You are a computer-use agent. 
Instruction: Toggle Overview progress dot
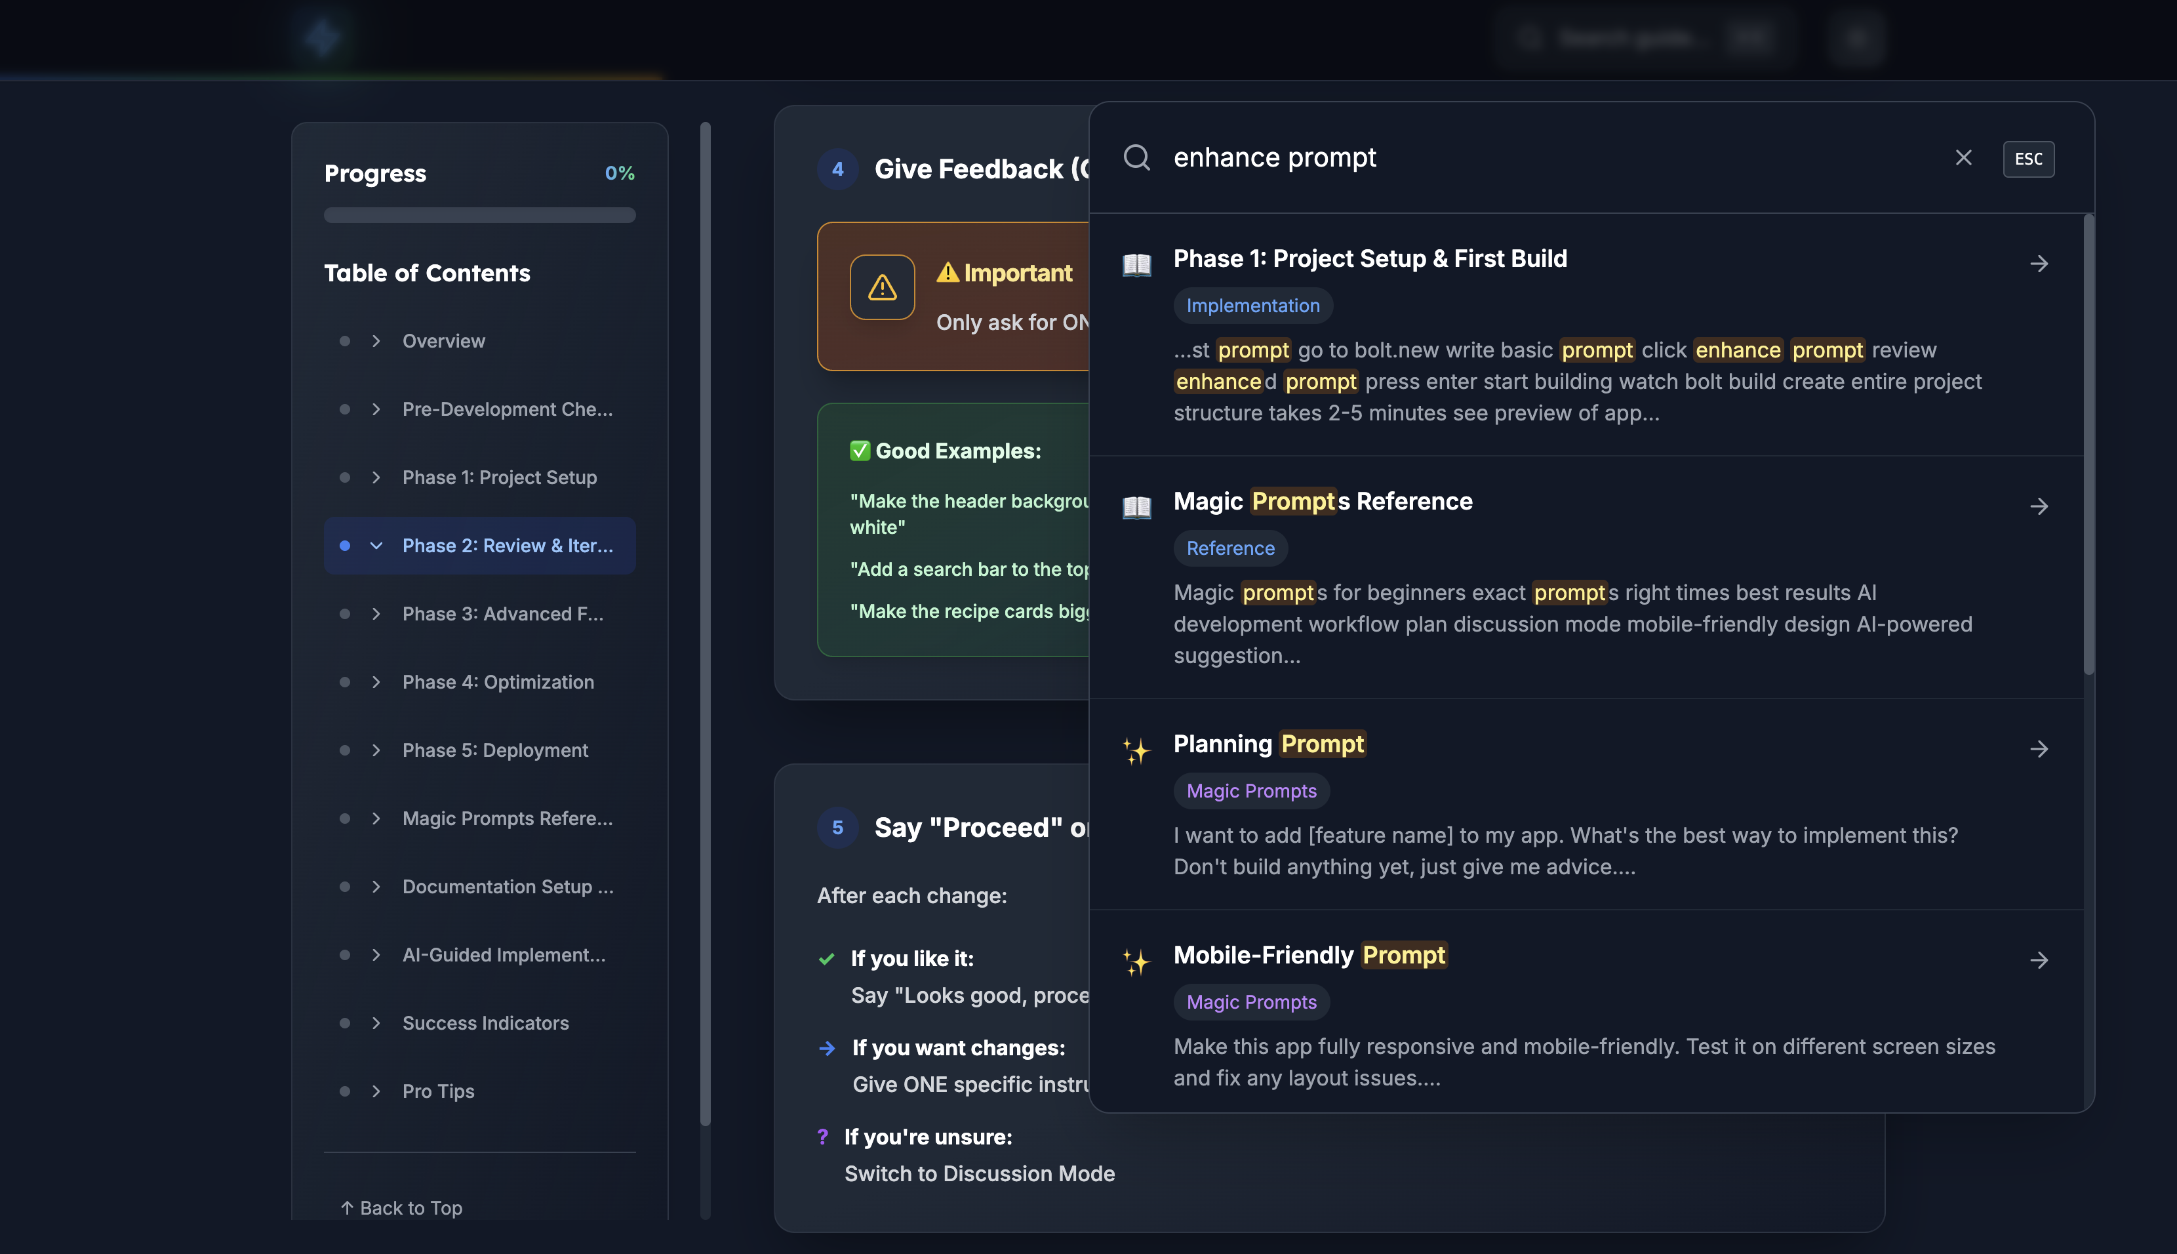344,341
